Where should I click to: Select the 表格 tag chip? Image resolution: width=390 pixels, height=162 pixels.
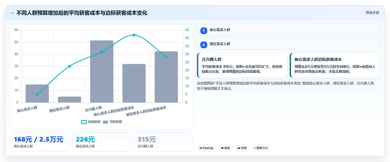point(225,148)
